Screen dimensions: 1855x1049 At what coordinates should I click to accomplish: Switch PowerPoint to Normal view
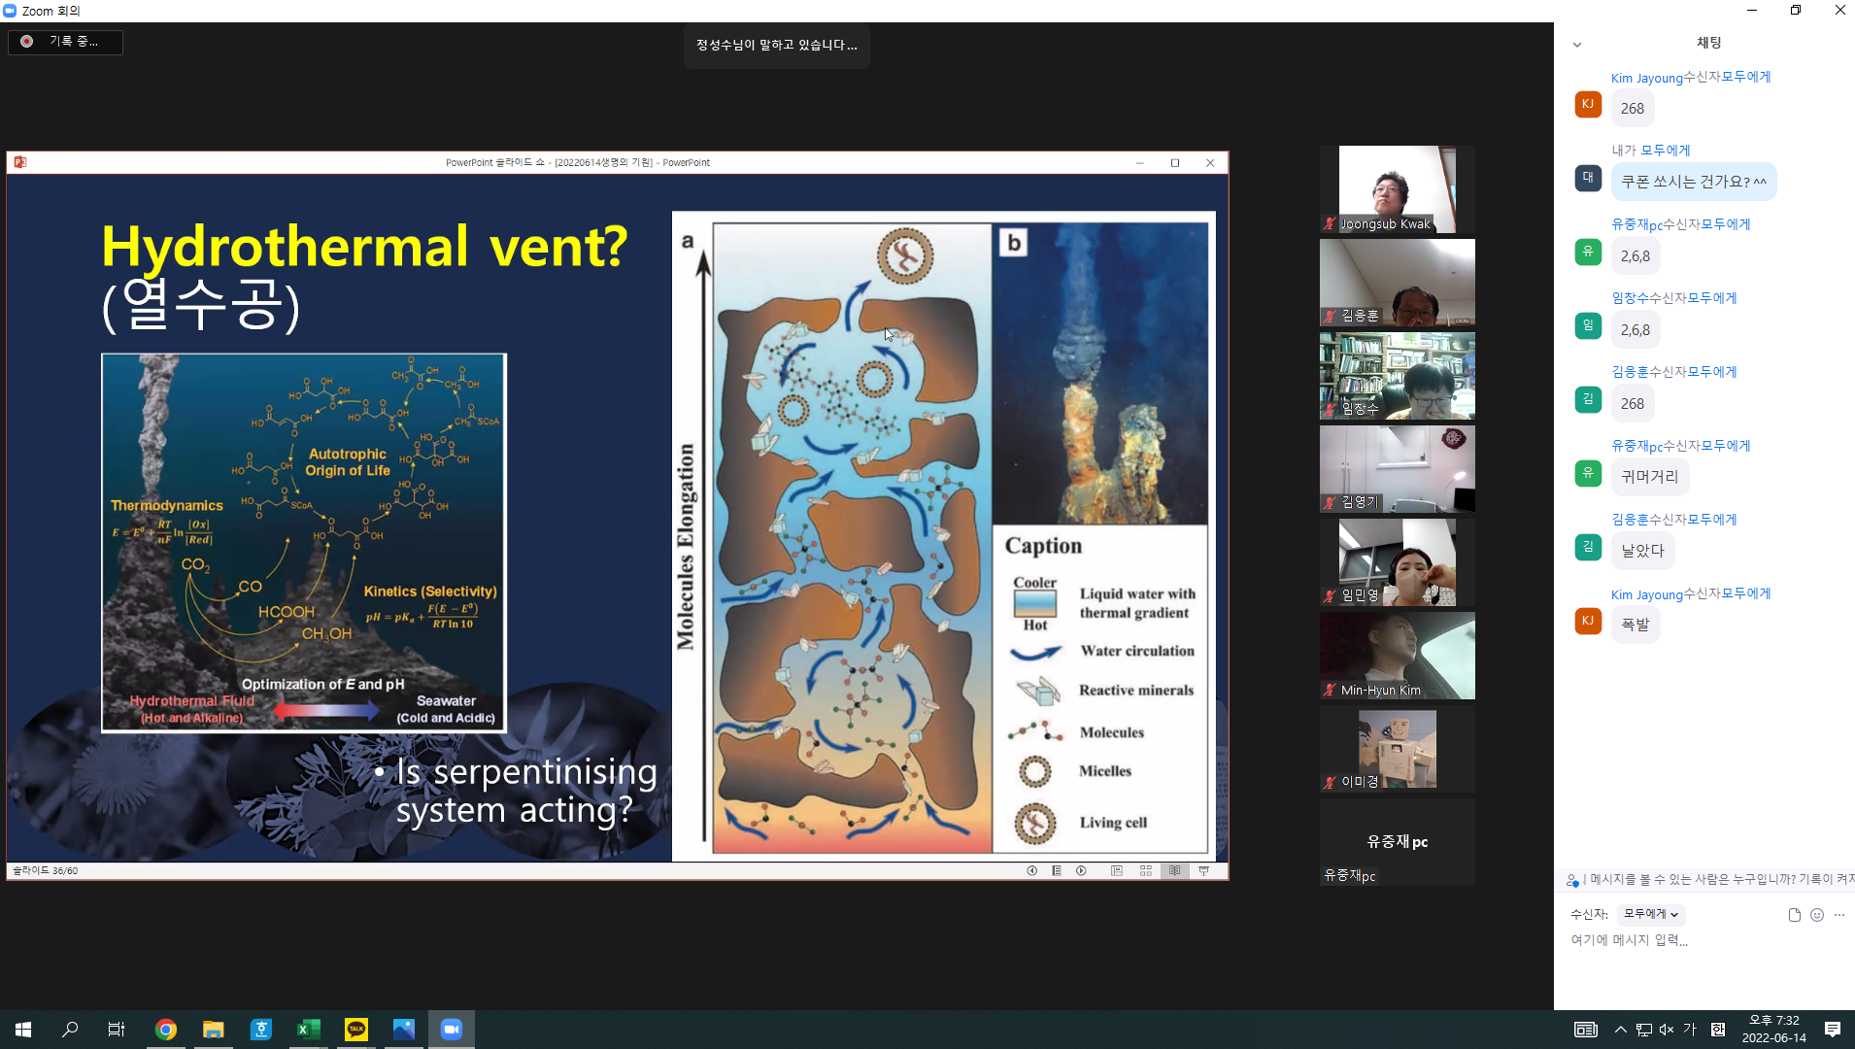click(x=1117, y=871)
